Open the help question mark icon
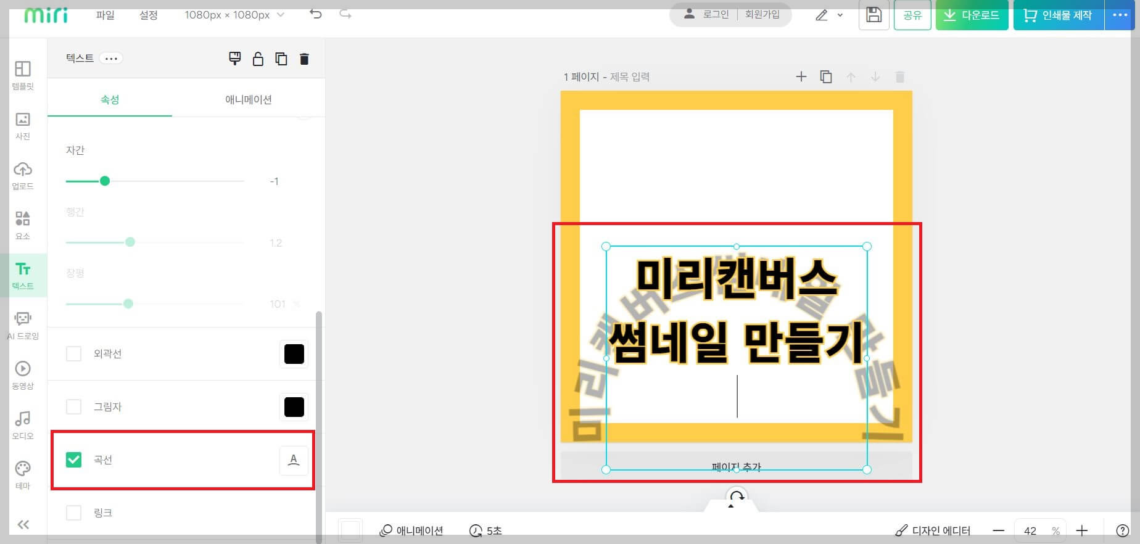Screen dimensions: 1140x544 click(1123, 530)
